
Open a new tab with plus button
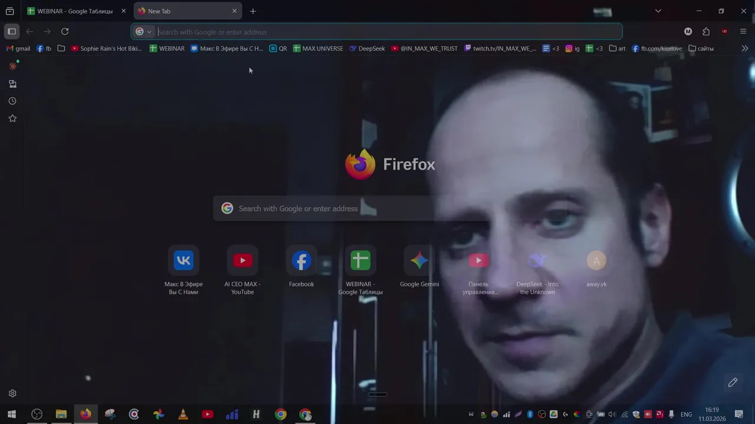tap(253, 11)
